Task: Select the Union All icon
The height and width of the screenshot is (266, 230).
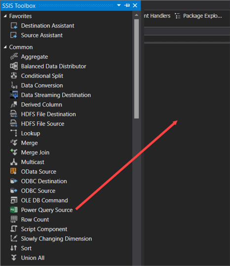Action: (14, 258)
